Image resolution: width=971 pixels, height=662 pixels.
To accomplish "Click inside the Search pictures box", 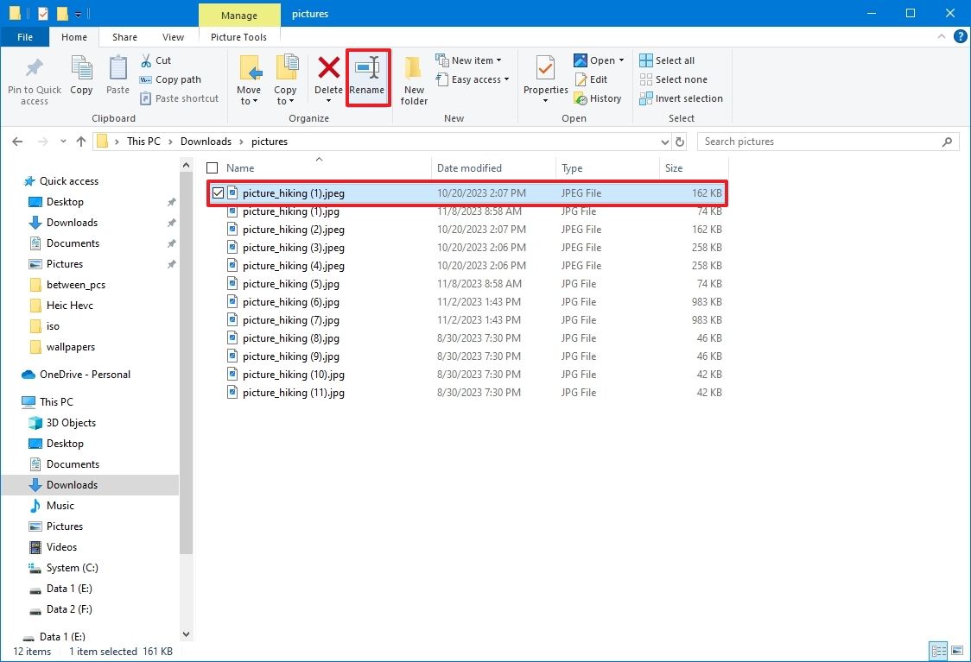I will tap(821, 141).
